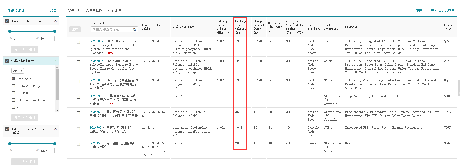Click the 比较 compare button
Viewport: 460px width, 165px height.
(75, 29)
